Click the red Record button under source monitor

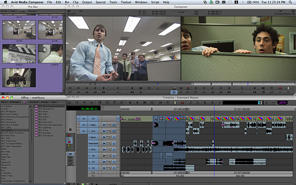click(x=157, y=88)
